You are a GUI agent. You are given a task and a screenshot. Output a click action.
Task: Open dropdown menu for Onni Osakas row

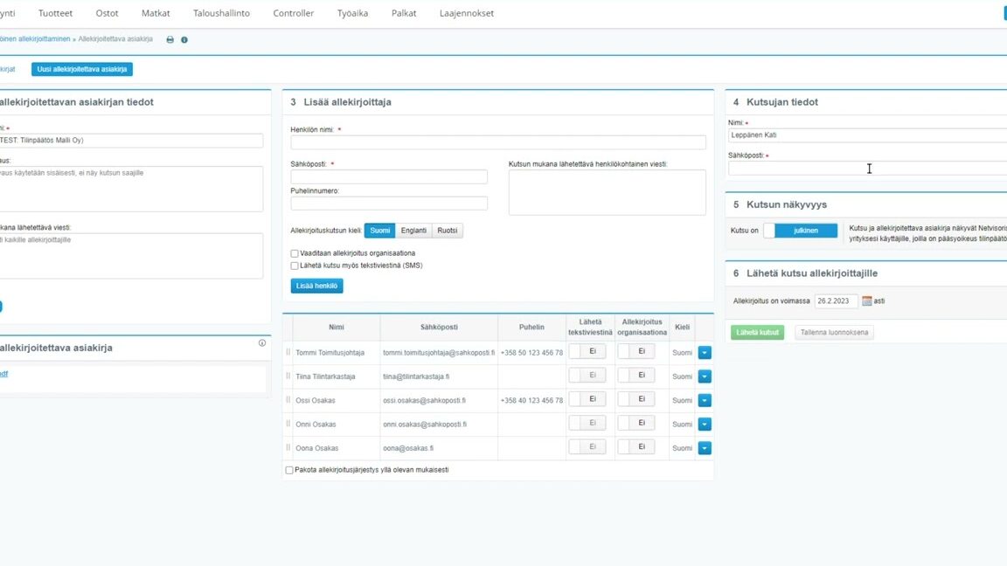(x=705, y=424)
